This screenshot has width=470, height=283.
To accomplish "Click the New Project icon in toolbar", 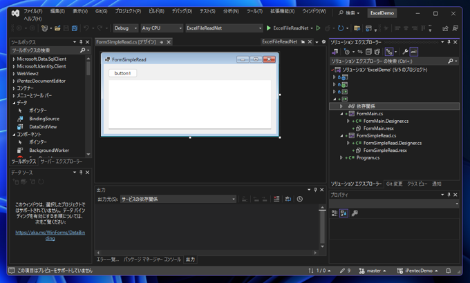I will coord(44,28).
